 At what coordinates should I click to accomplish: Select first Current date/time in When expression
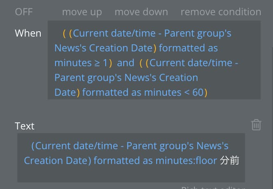[114, 33]
